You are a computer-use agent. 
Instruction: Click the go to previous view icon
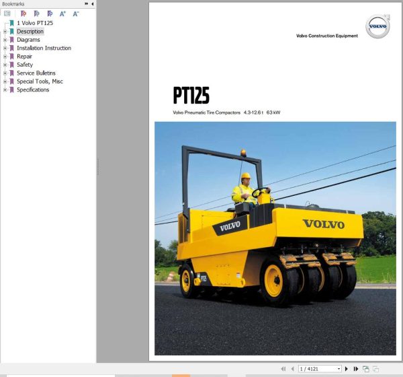click(x=366, y=369)
